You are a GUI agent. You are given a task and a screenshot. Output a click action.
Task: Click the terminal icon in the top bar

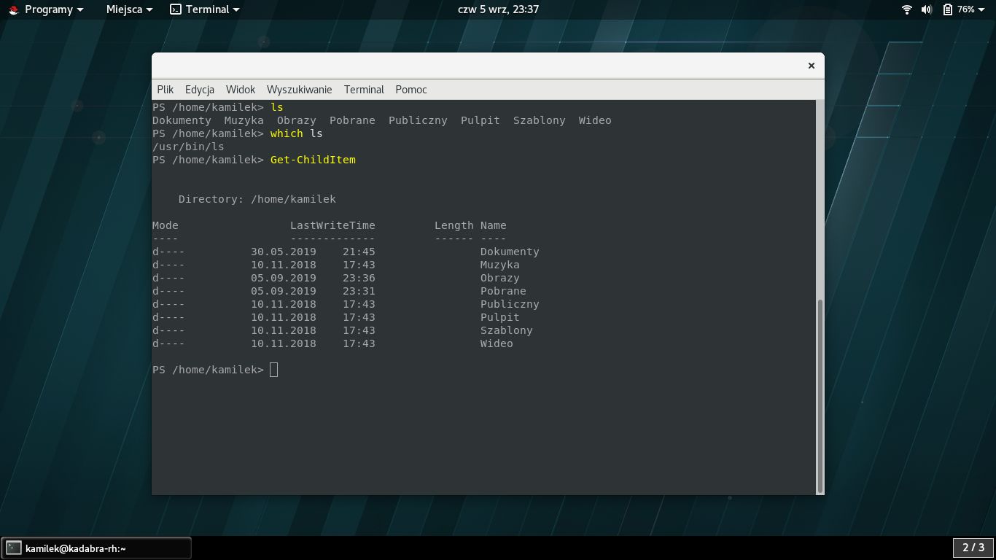175,9
